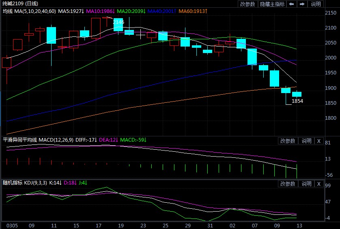The width and height of the screenshot is (340, 229).
Task: Open 改参数 for the main MA chart
Action: tap(248, 4)
